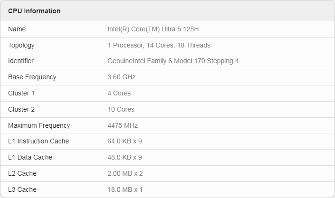Select the '18.0 MB x 1' value

click(x=125, y=189)
